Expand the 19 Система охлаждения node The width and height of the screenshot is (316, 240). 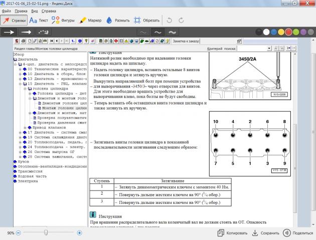[x=20, y=137]
